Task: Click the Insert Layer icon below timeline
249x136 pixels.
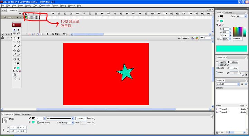Action: pyautogui.click(x=2, y=34)
